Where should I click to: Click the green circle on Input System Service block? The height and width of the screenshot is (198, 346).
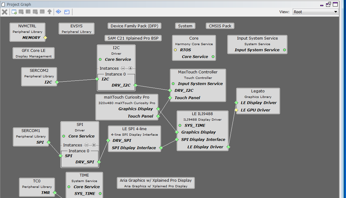click(284, 50)
